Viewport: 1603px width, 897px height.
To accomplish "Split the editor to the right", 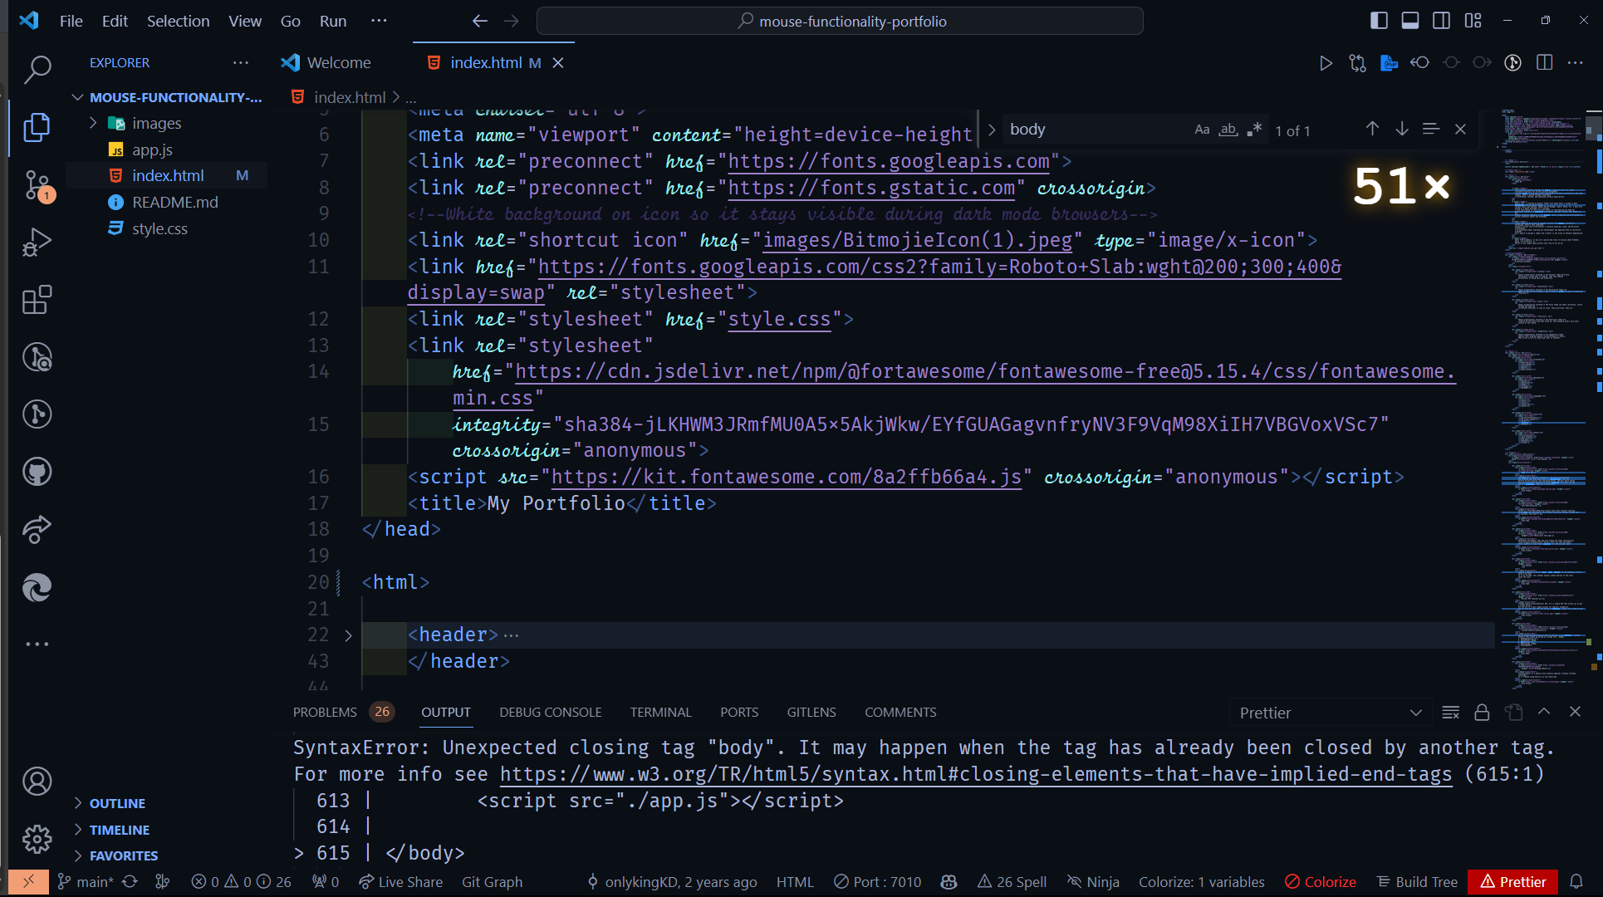I will (1544, 62).
